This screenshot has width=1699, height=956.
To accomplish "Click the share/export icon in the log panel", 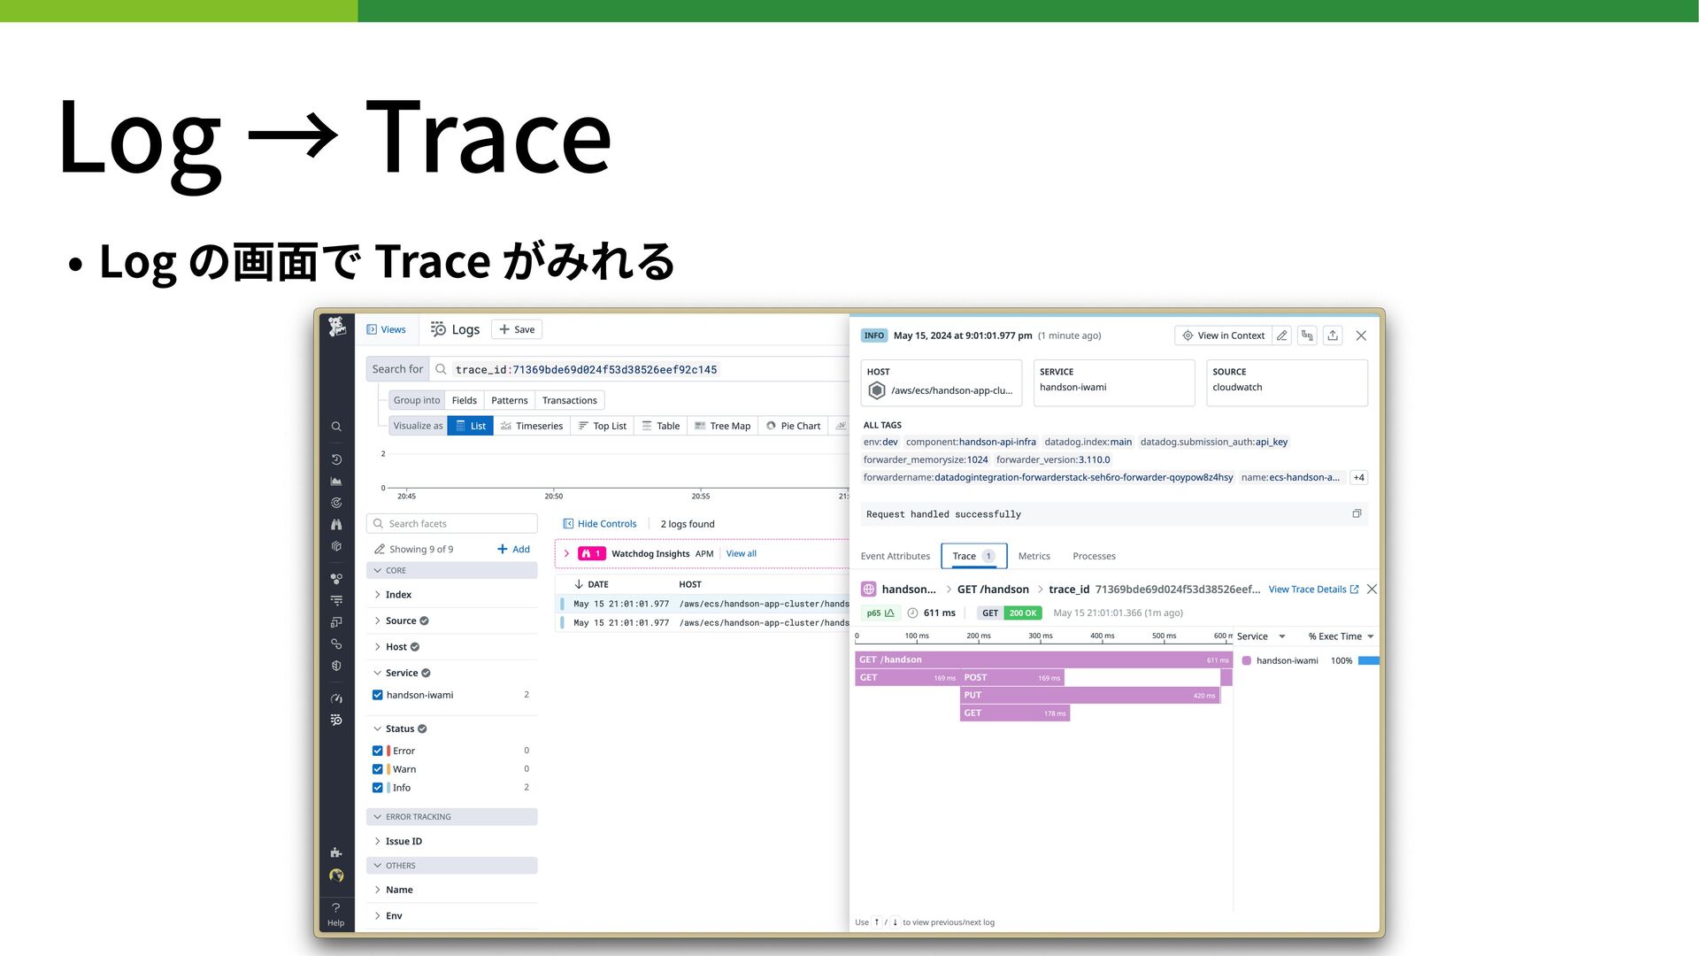I will [1333, 335].
